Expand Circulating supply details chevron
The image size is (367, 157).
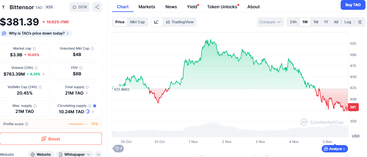pyautogui.click(x=93, y=112)
